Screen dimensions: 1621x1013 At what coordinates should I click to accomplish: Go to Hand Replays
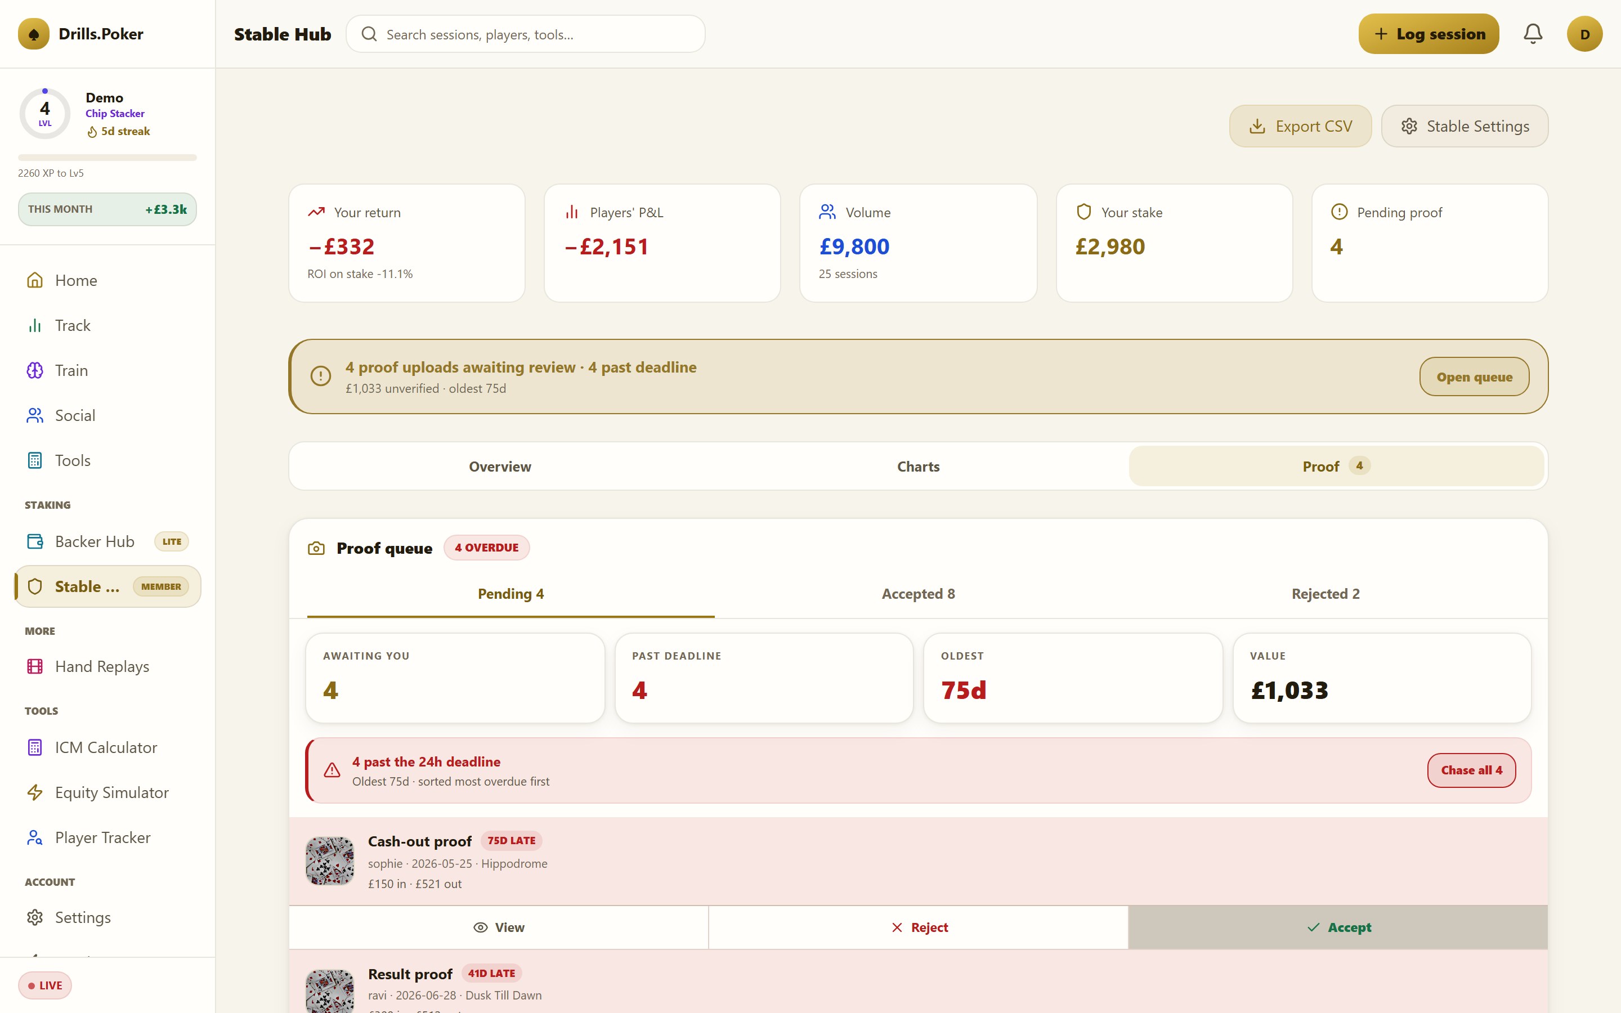(x=107, y=666)
